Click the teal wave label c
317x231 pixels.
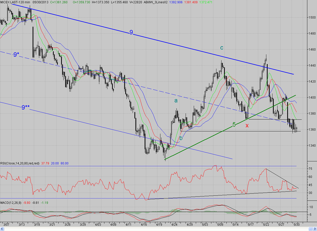[222, 48]
